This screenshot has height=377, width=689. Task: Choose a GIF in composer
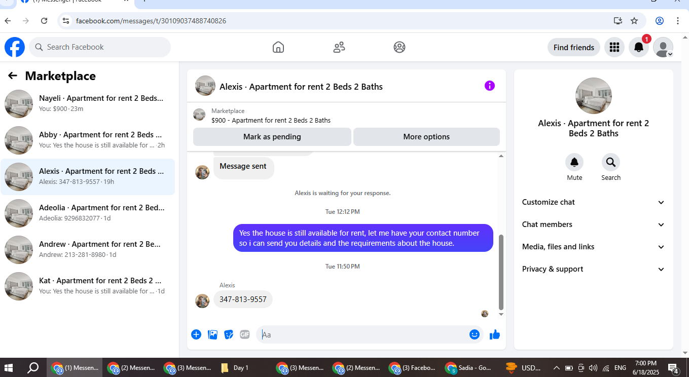(x=245, y=334)
